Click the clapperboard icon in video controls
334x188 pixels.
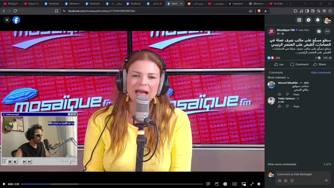(x=217, y=184)
